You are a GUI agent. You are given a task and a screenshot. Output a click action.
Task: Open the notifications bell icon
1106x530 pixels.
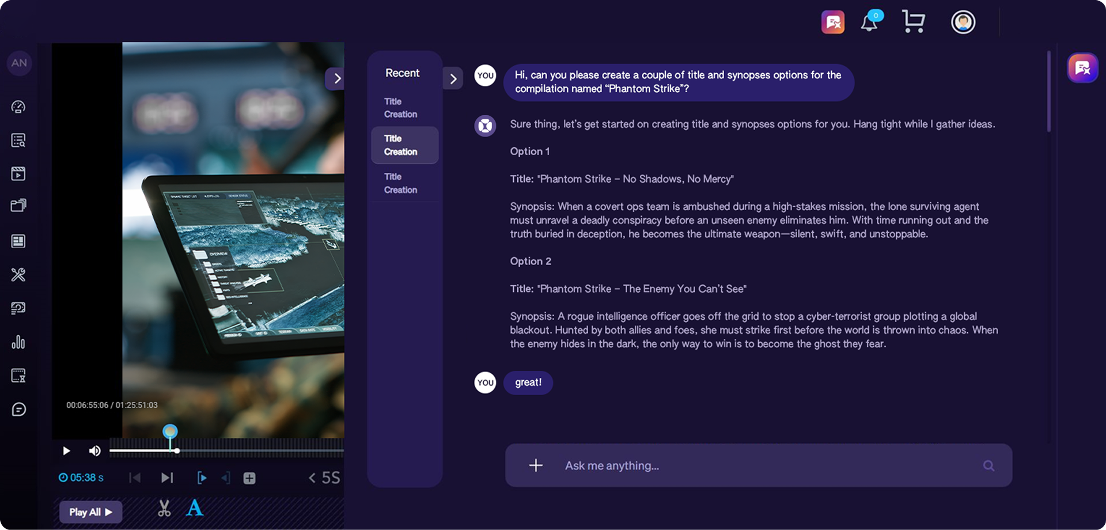point(870,22)
